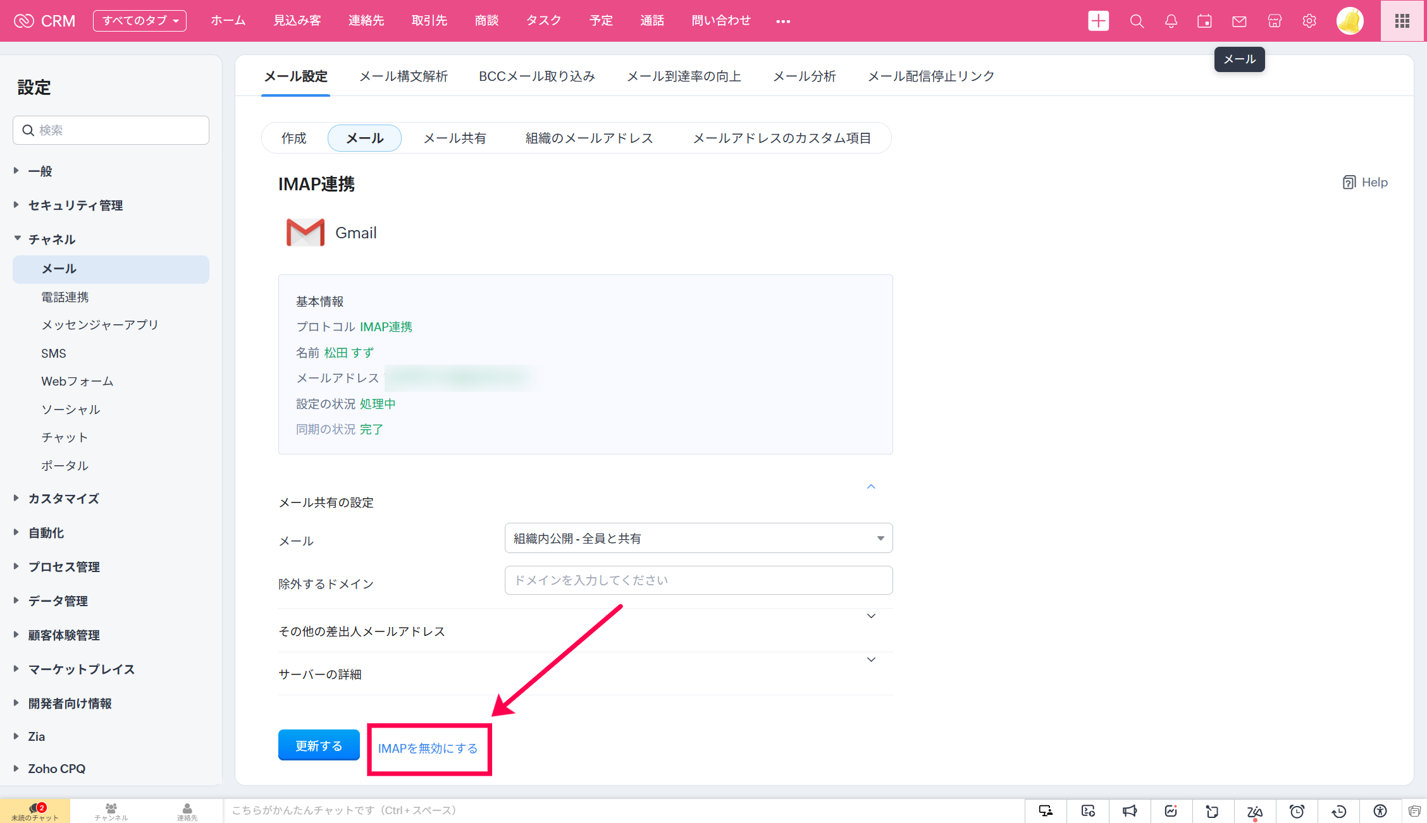Open the envelope mail icon in header
The height and width of the screenshot is (823, 1427).
[x=1239, y=21]
